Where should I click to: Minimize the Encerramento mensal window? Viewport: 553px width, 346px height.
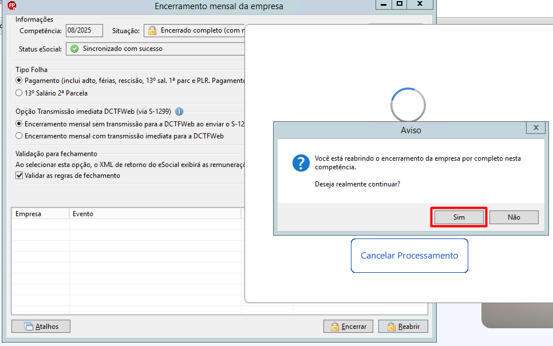384,5
